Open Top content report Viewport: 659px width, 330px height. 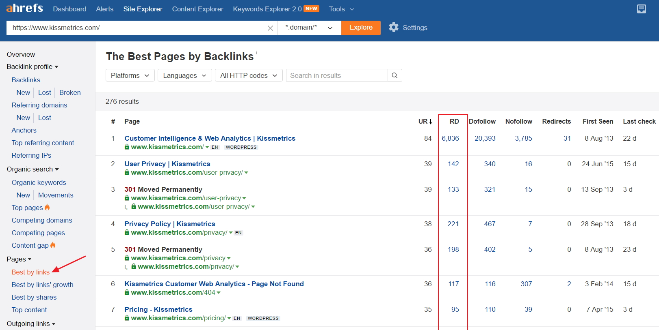[x=29, y=310]
